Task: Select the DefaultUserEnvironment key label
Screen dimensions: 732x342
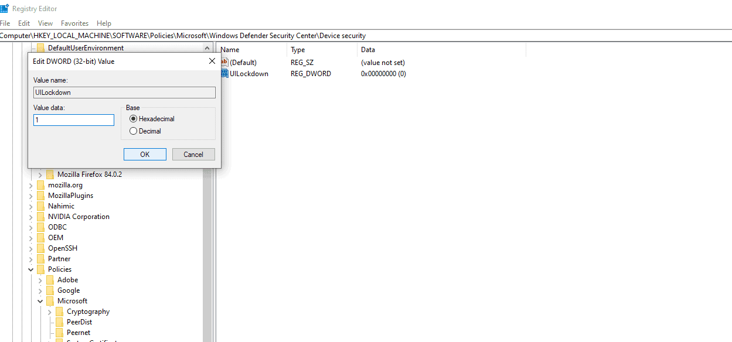Action: point(86,48)
